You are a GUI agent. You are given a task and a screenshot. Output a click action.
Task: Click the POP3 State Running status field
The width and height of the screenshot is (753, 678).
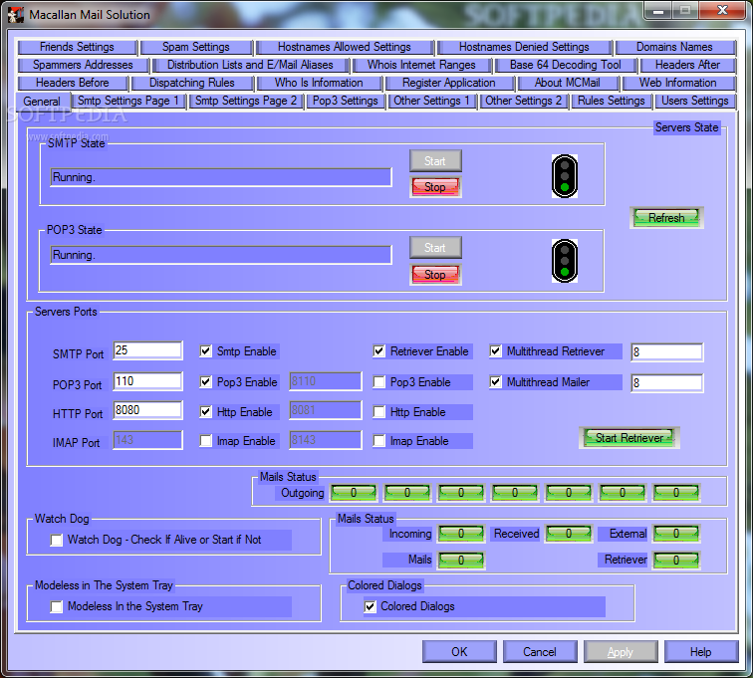pyautogui.click(x=221, y=255)
